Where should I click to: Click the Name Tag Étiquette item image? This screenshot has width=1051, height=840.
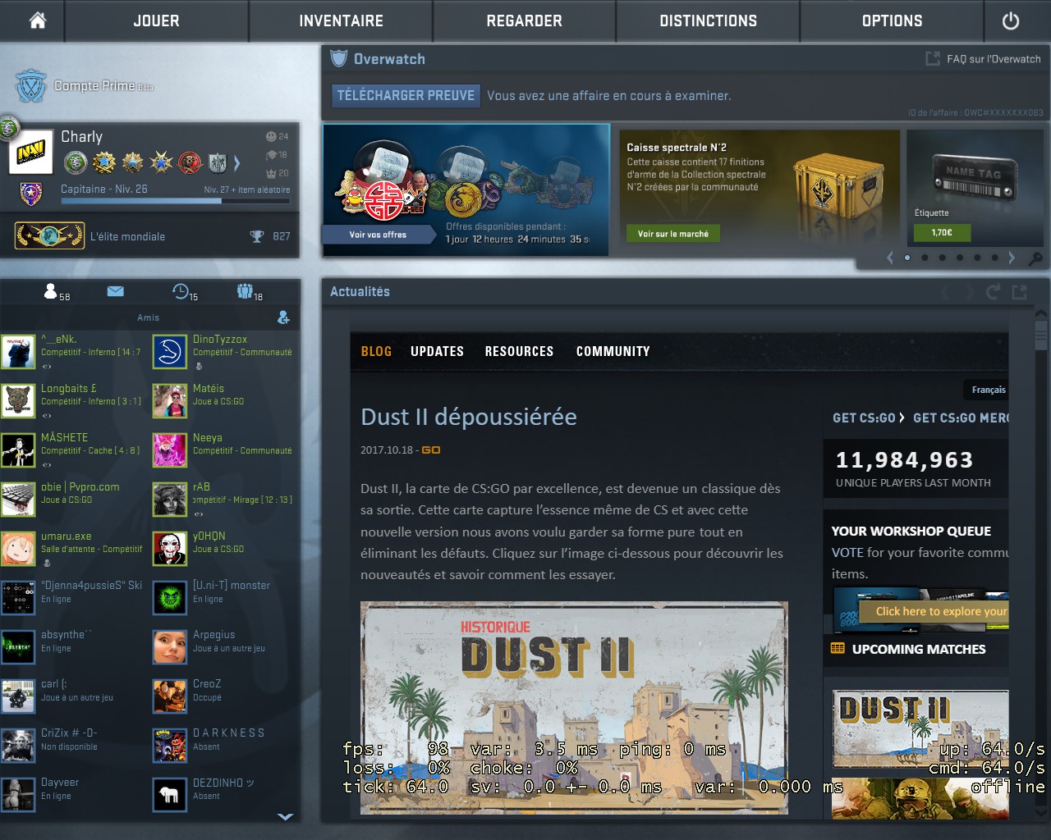pyautogui.click(x=975, y=179)
